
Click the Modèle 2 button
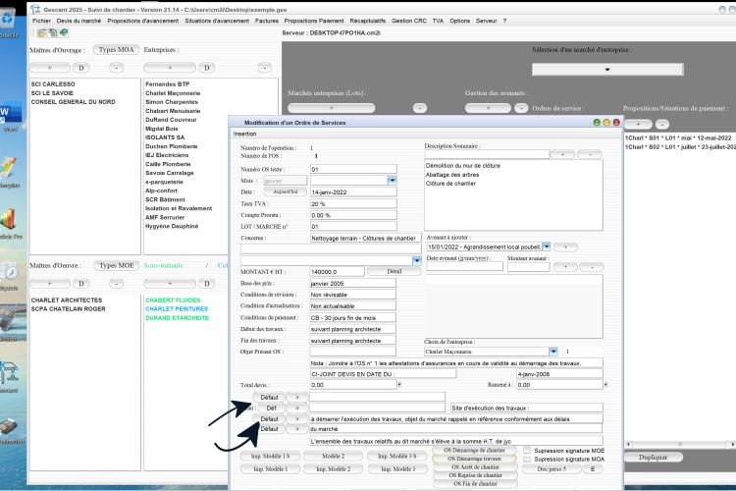point(333,456)
